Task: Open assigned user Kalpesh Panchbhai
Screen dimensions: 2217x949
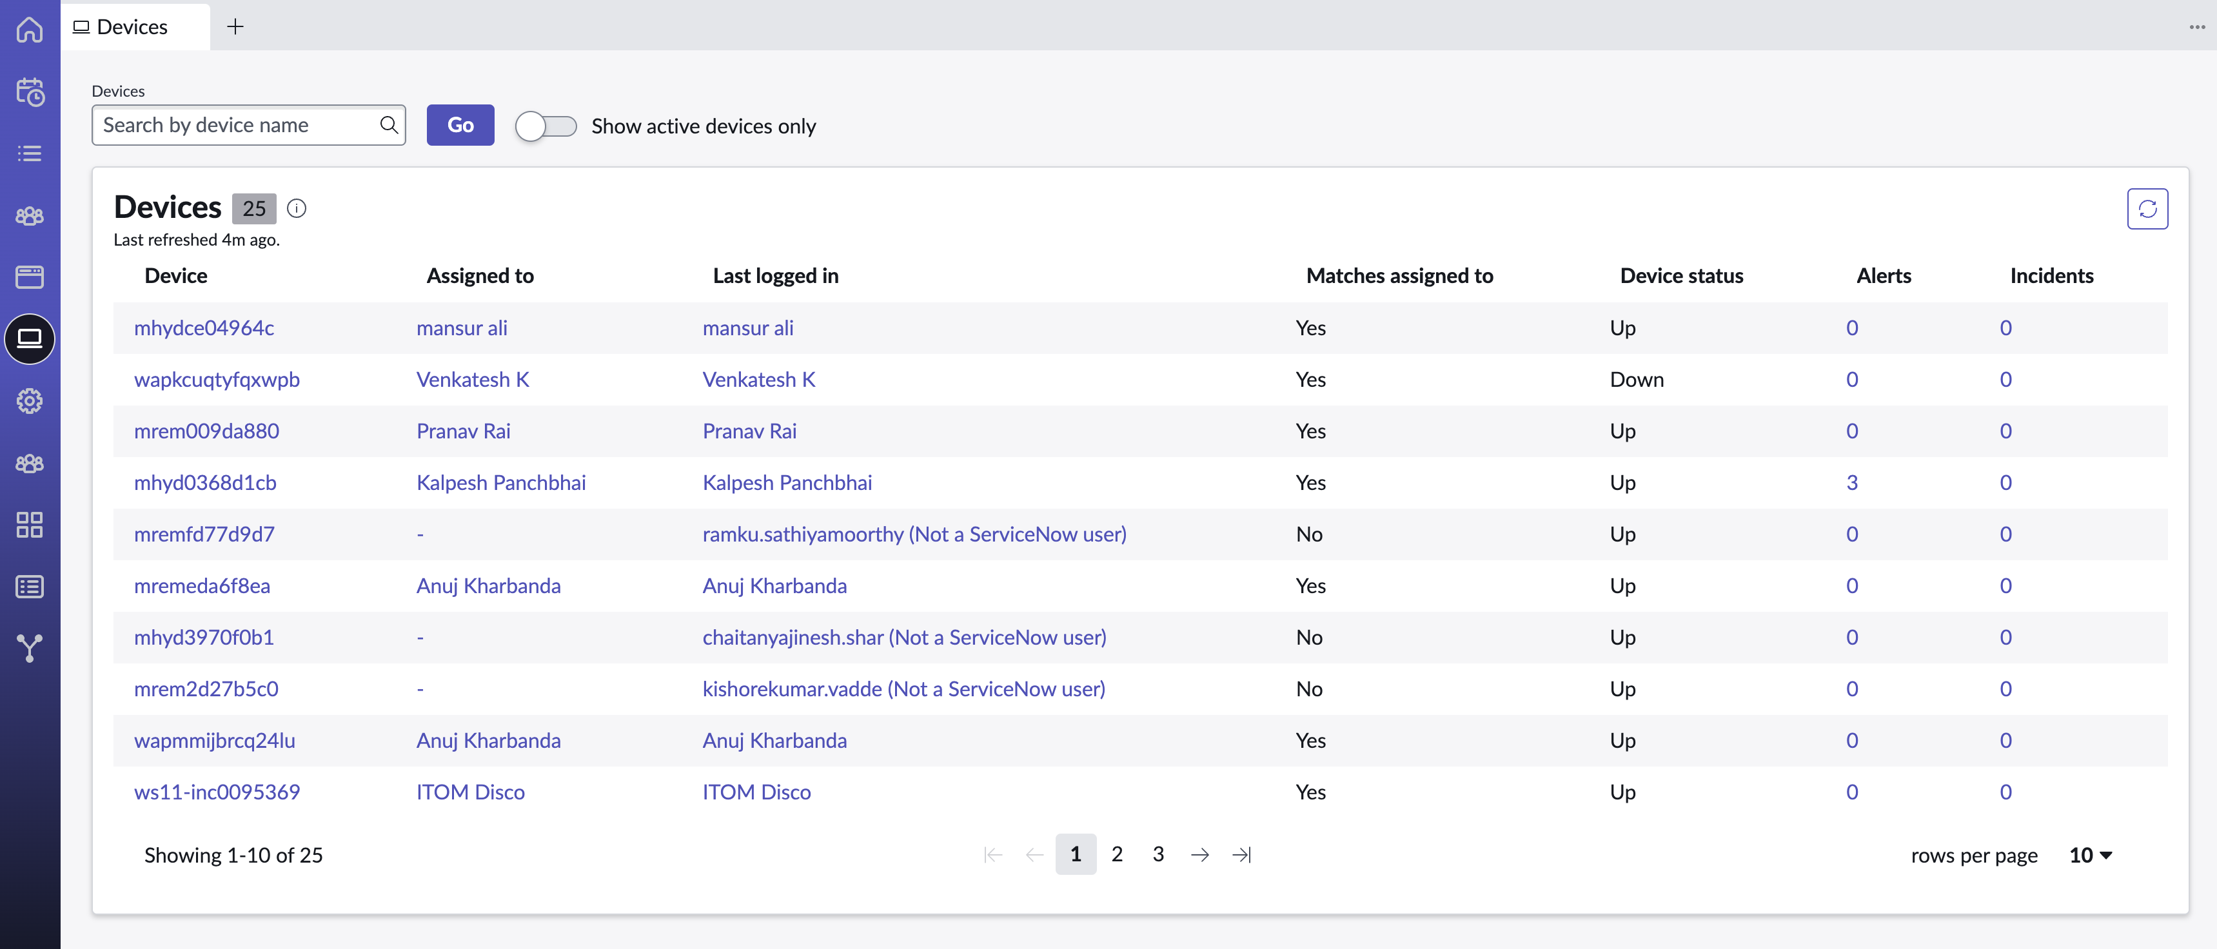Action: coord(501,483)
